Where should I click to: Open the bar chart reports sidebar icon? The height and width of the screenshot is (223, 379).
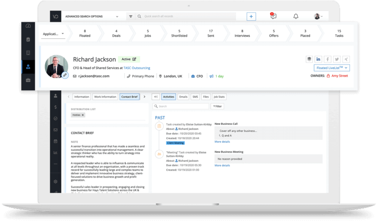click(56, 152)
